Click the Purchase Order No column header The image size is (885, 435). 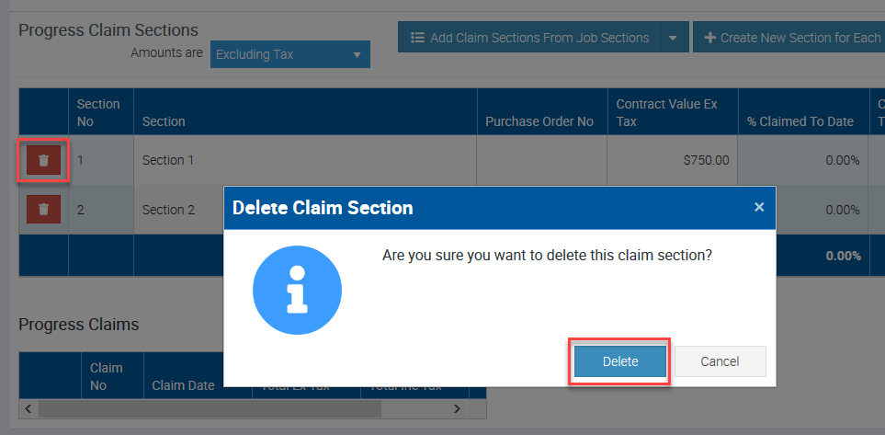tap(539, 121)
